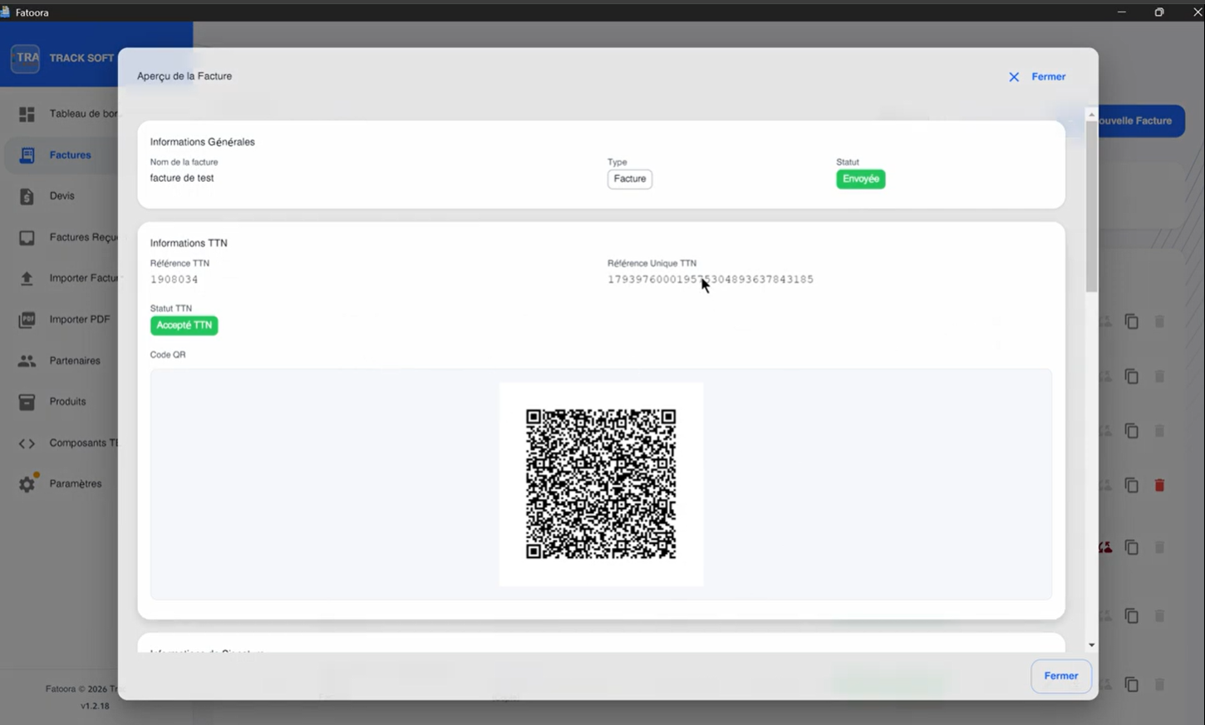The height and width of the screenshot is (725, 1205).
Task: Click the 'Code QR' label
Action: (x=168, y=355)
